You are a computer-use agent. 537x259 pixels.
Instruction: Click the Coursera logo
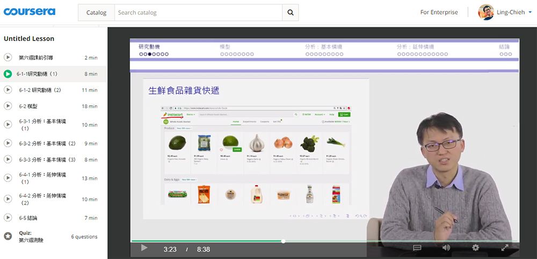click(x=29, y=12)
